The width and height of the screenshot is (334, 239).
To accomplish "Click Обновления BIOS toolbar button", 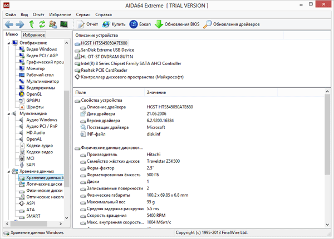I will pyautogui.click(x=177, y=24).
